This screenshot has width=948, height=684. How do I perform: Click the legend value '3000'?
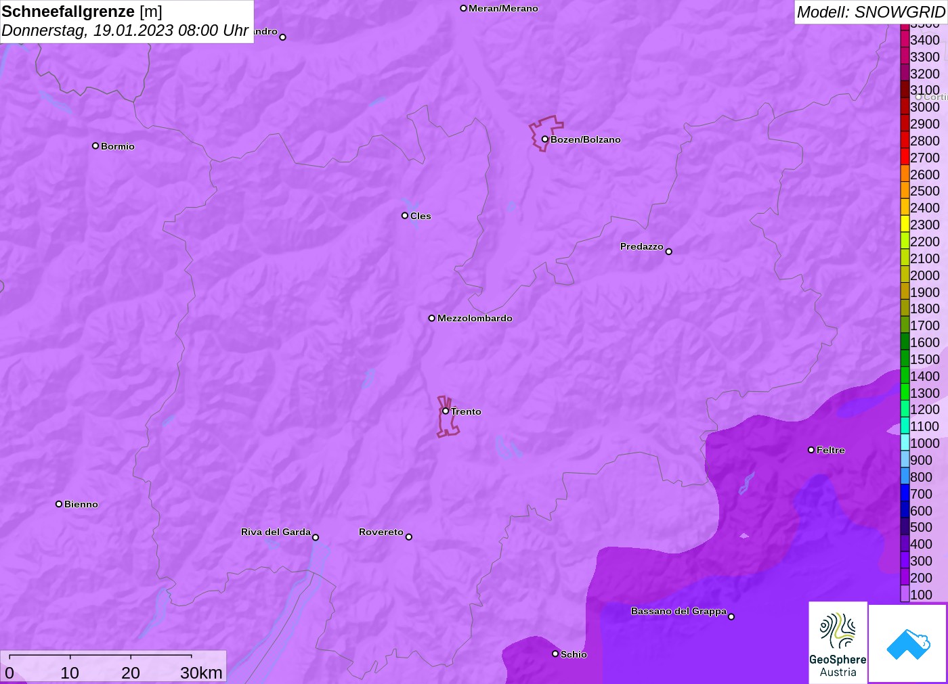[925, 107]
